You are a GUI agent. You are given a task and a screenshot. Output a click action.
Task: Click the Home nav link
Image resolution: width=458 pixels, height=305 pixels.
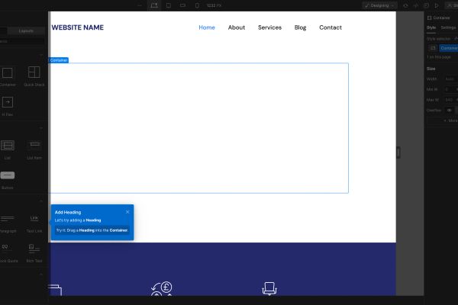207,27
